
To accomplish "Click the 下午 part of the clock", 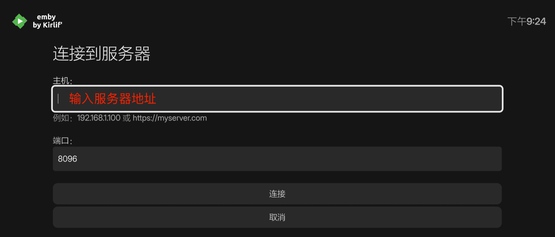I will pyautogui.click(x=517, y=21).
